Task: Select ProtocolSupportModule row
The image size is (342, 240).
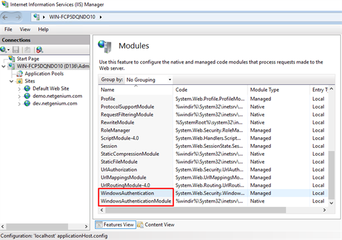Action: click(x=213, y=106)
